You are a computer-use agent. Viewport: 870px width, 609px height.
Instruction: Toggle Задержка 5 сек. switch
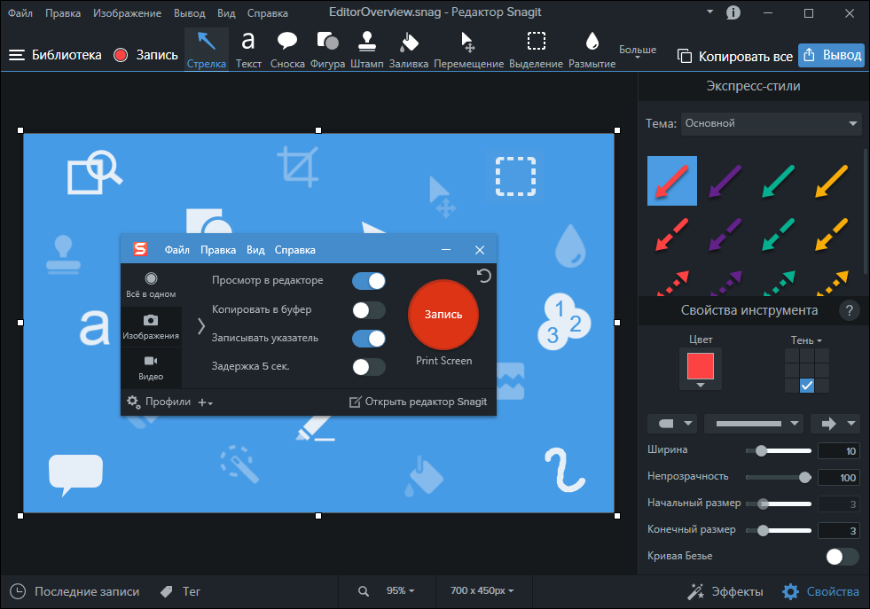[x=368, y=367]
